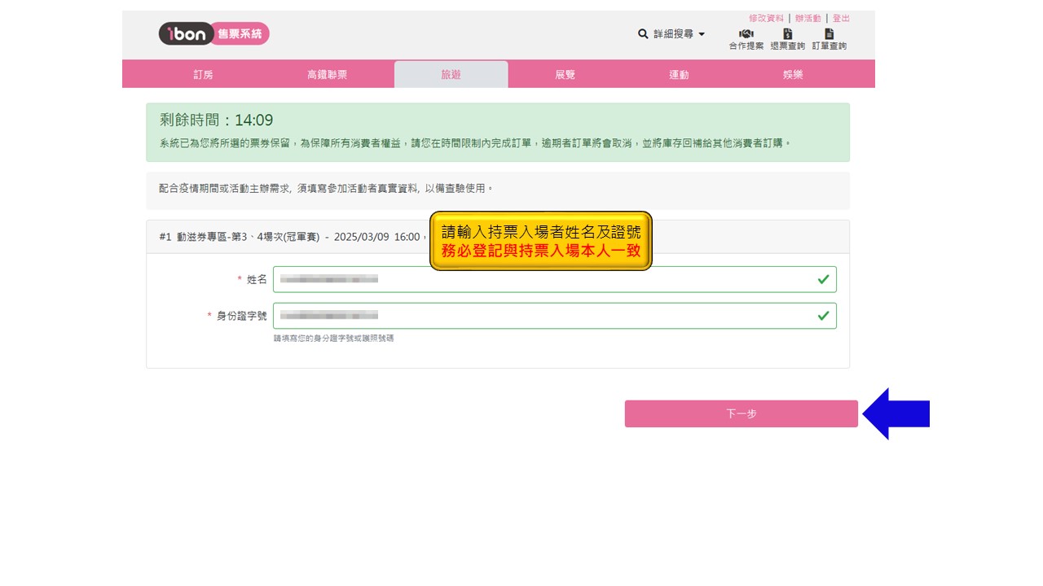
Task: Click 登出 to log out
Action: pyautogui.click(x=841, y=18)
